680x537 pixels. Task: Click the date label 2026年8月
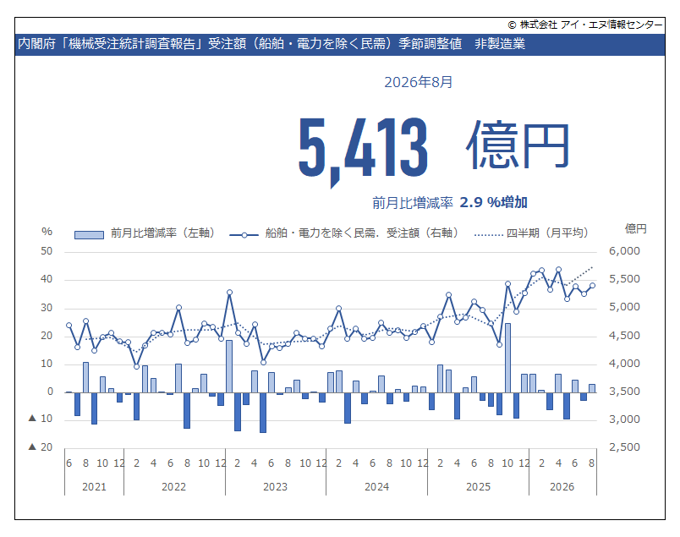point(418,82)
